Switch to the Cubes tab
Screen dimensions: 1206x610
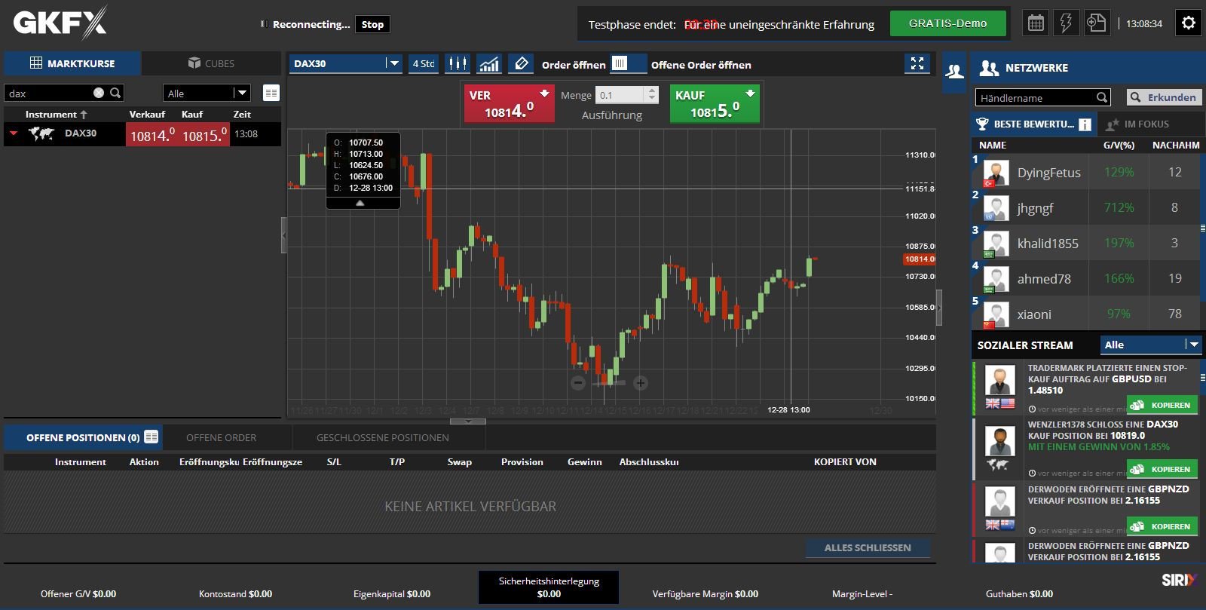(211, 63)
